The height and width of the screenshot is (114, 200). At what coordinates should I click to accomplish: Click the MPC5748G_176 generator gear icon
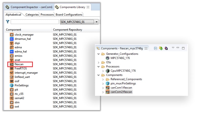coord(108,58)
